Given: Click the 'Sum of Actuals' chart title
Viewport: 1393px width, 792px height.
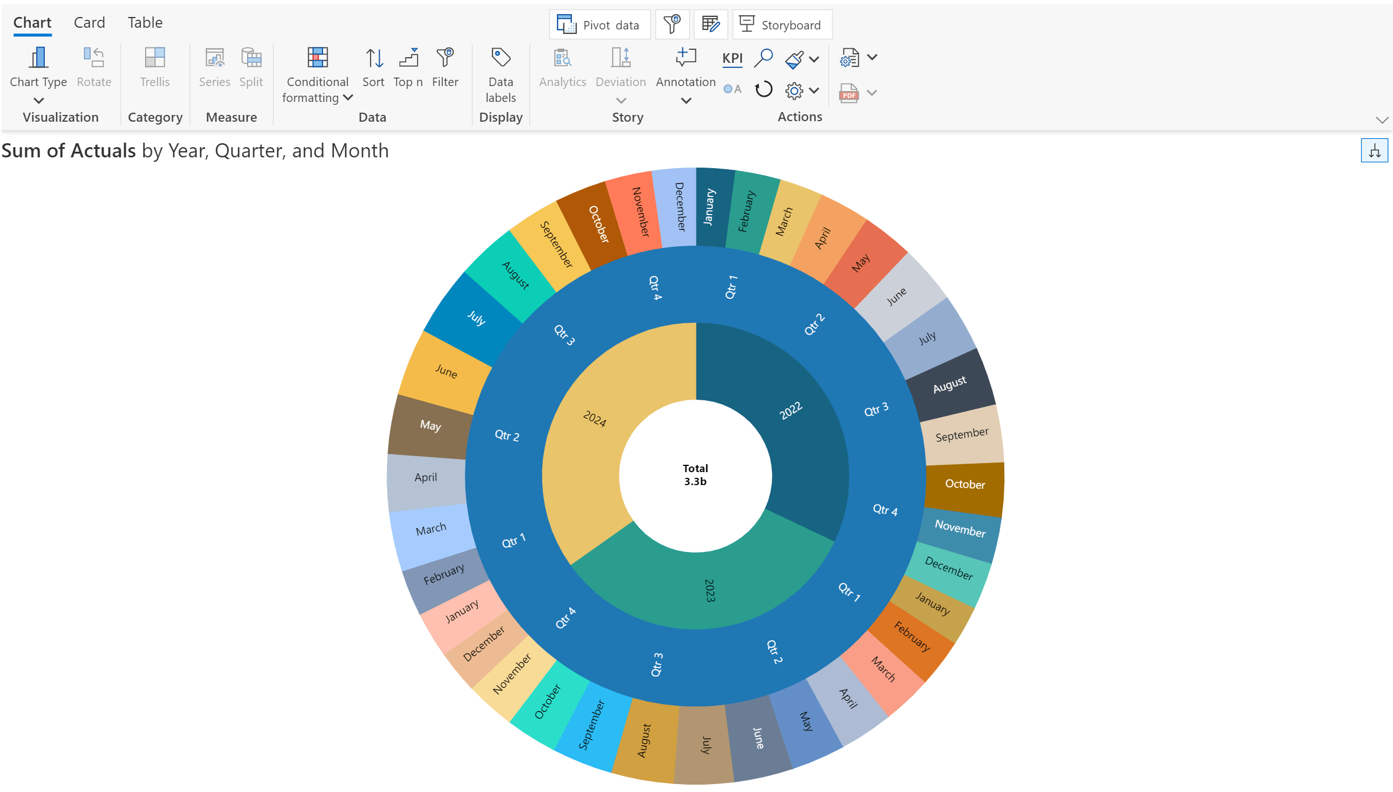Looking at the screenshot, I should [69, 151].
